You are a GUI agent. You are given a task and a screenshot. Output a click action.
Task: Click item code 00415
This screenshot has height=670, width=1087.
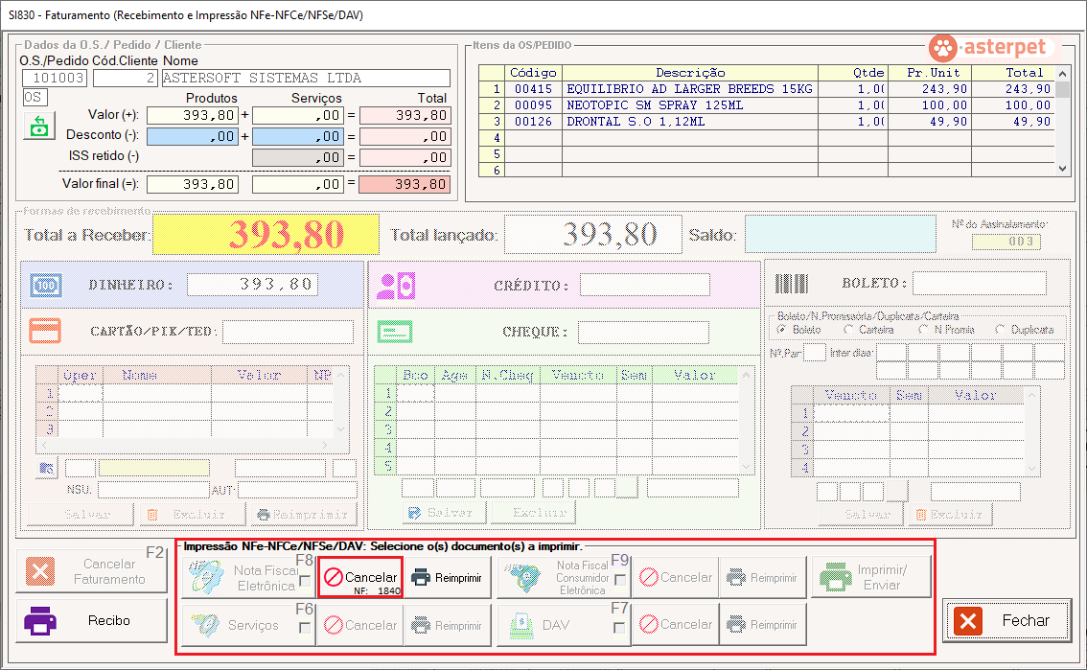[x=533, y=89]
